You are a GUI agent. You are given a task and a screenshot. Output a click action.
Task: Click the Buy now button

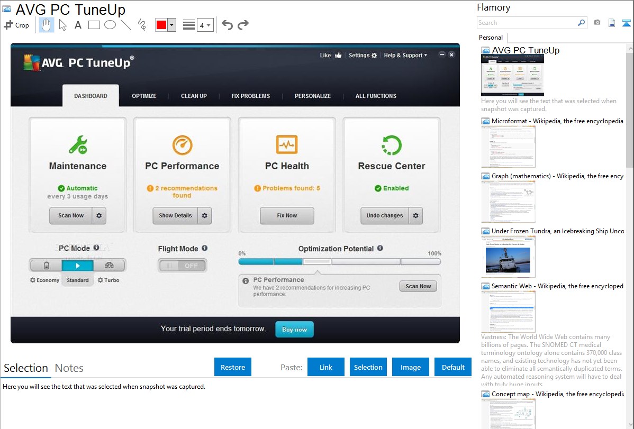click(x=294, y=330)
